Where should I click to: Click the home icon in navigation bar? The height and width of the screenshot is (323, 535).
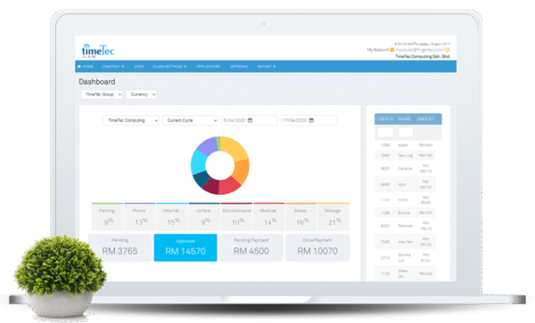click(79, 67)
